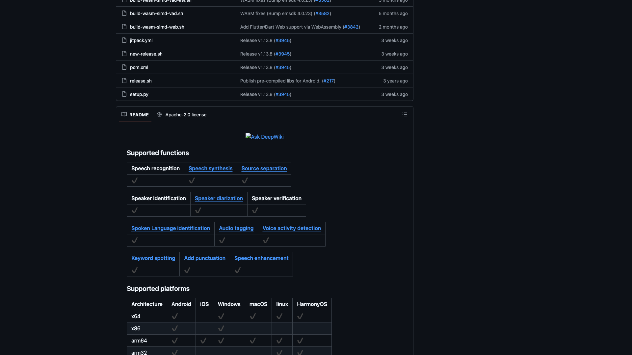Click the arm64 row label
The height and width of the screenshot is (355, 632).
click(139, 341)
